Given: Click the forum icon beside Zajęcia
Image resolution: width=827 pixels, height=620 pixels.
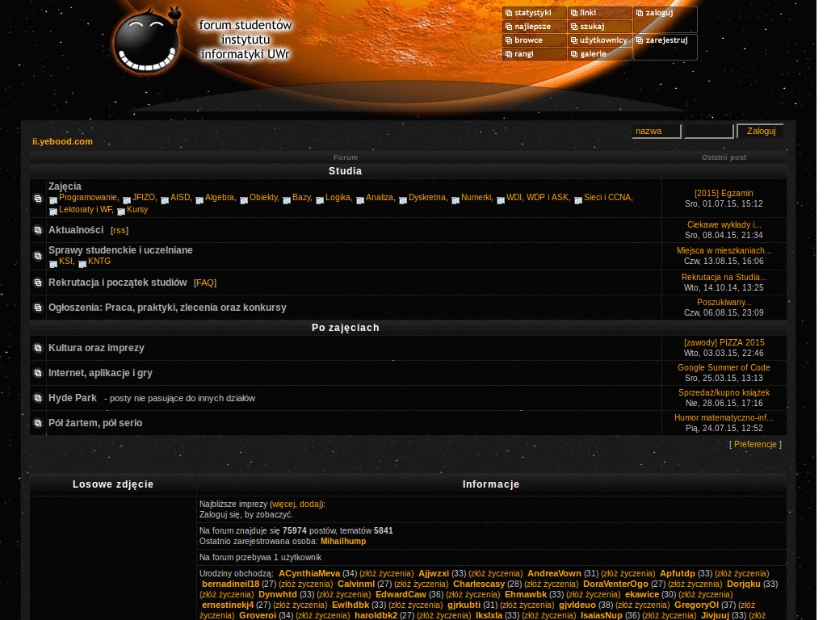Looking at the screenshot, I should click(x=38, y=199).
